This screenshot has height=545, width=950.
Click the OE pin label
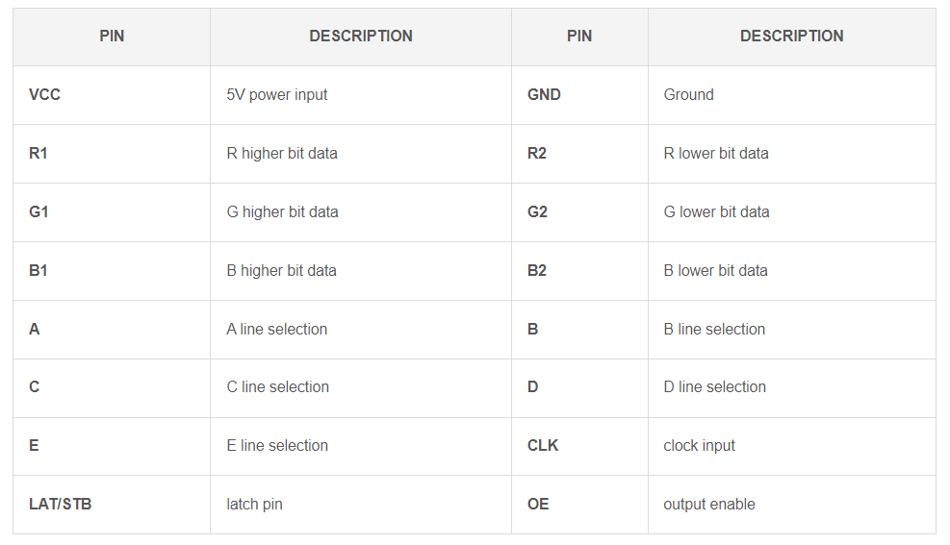(x=538, y=504)
